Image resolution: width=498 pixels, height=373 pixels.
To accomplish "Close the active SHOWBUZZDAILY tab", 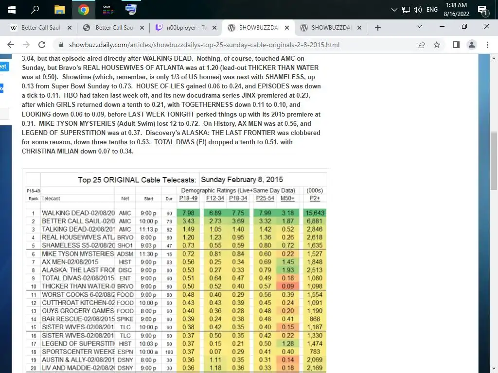I will coord(287,28).
